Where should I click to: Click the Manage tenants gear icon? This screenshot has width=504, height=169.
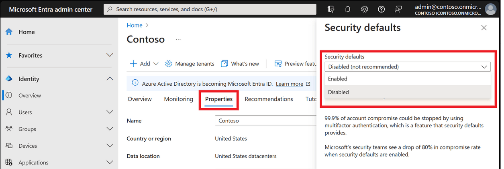click(169, 64)
